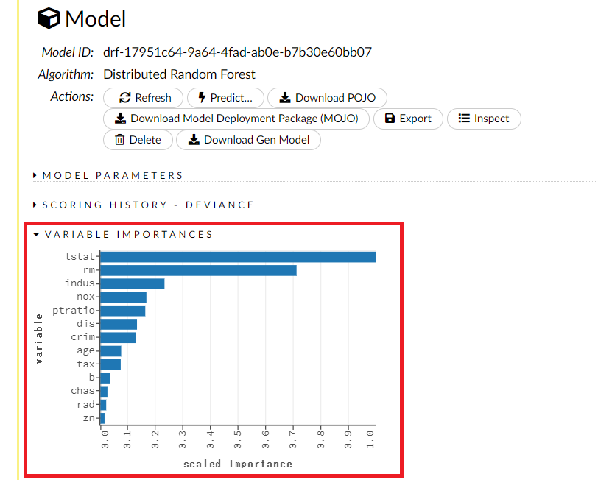Expand the Model Parameters section
The width and height of the screenshot is (612, 480).
112,175
